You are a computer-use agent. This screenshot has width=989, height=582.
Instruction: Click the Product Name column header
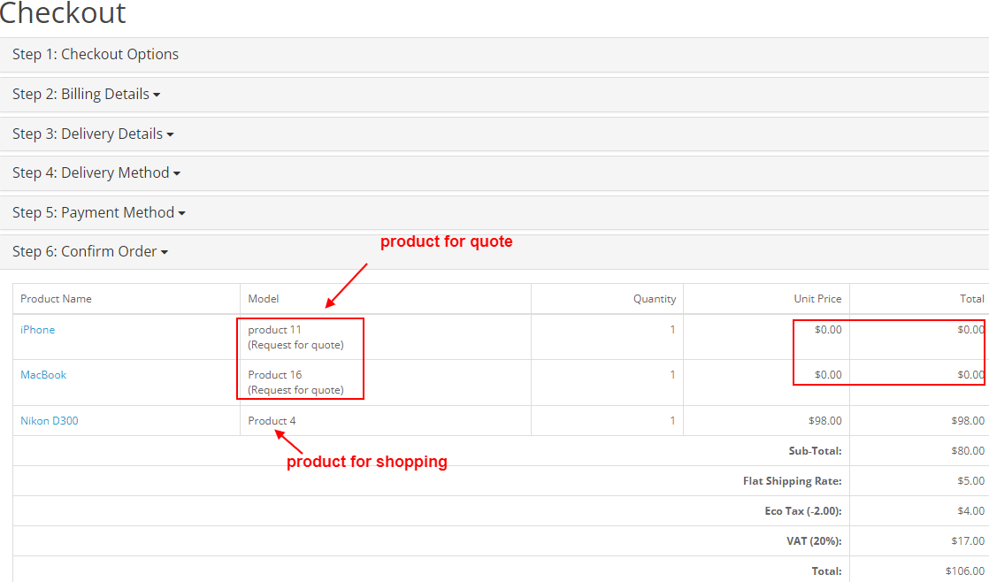tap(56, 299)
